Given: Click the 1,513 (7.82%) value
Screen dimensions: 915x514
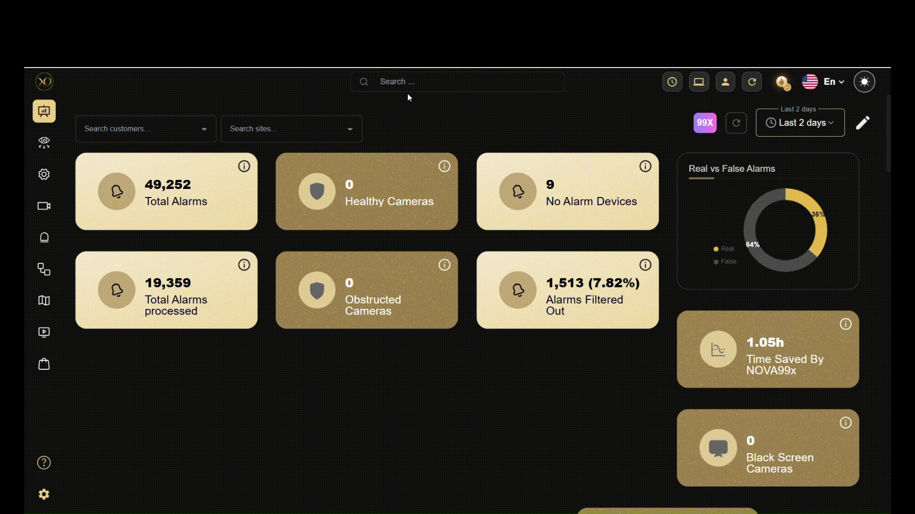Looking at the screenshot, I should coord(593,283).
